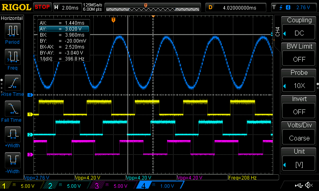Click the Horizontal menu header
This screenshot has width=319, height=191.
tap(12, 18)
